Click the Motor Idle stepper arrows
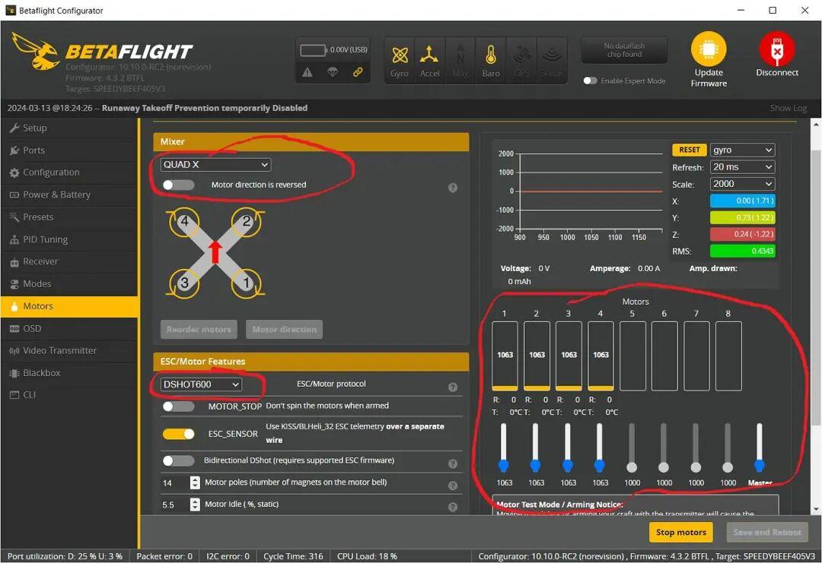The width and height of the screenshot is (822, 563). 195,504
